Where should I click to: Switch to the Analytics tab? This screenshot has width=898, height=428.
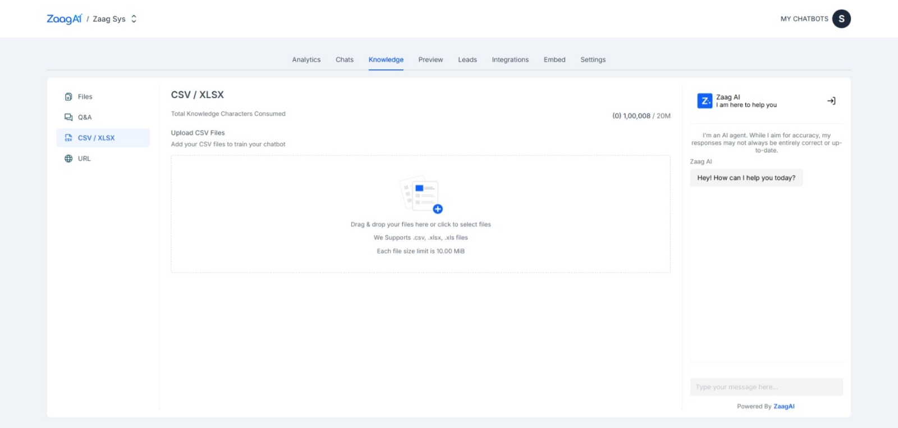point(306,60)
